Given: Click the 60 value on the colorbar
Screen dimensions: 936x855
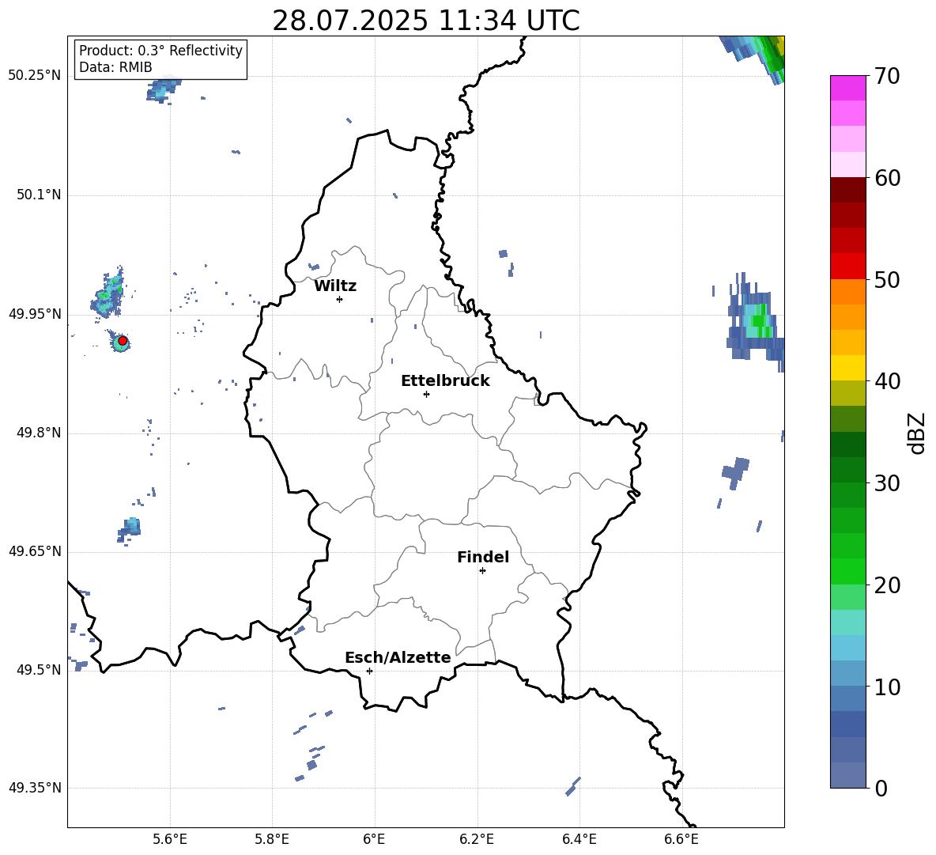Looking at the screenshot, I should point(888,178).
